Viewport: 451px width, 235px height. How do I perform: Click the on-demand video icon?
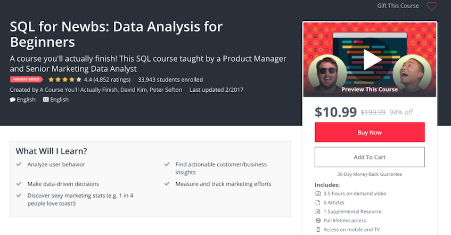(x=318, y=193)
